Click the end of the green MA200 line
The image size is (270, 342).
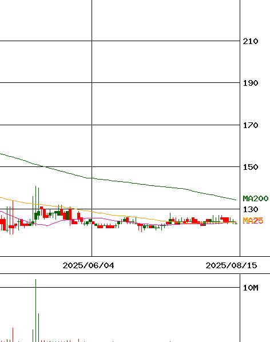[x=236, y=200]
